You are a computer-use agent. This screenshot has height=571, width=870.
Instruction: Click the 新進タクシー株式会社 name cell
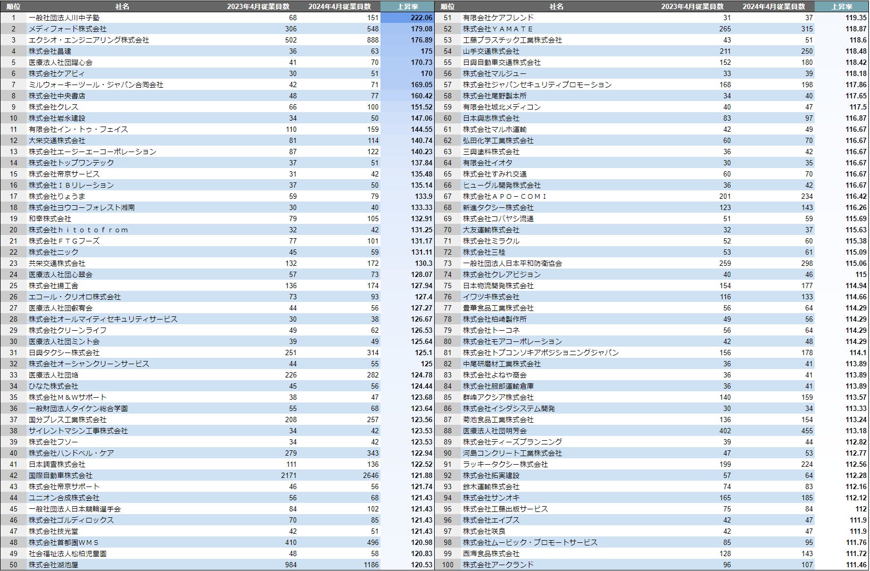(498, 207)
